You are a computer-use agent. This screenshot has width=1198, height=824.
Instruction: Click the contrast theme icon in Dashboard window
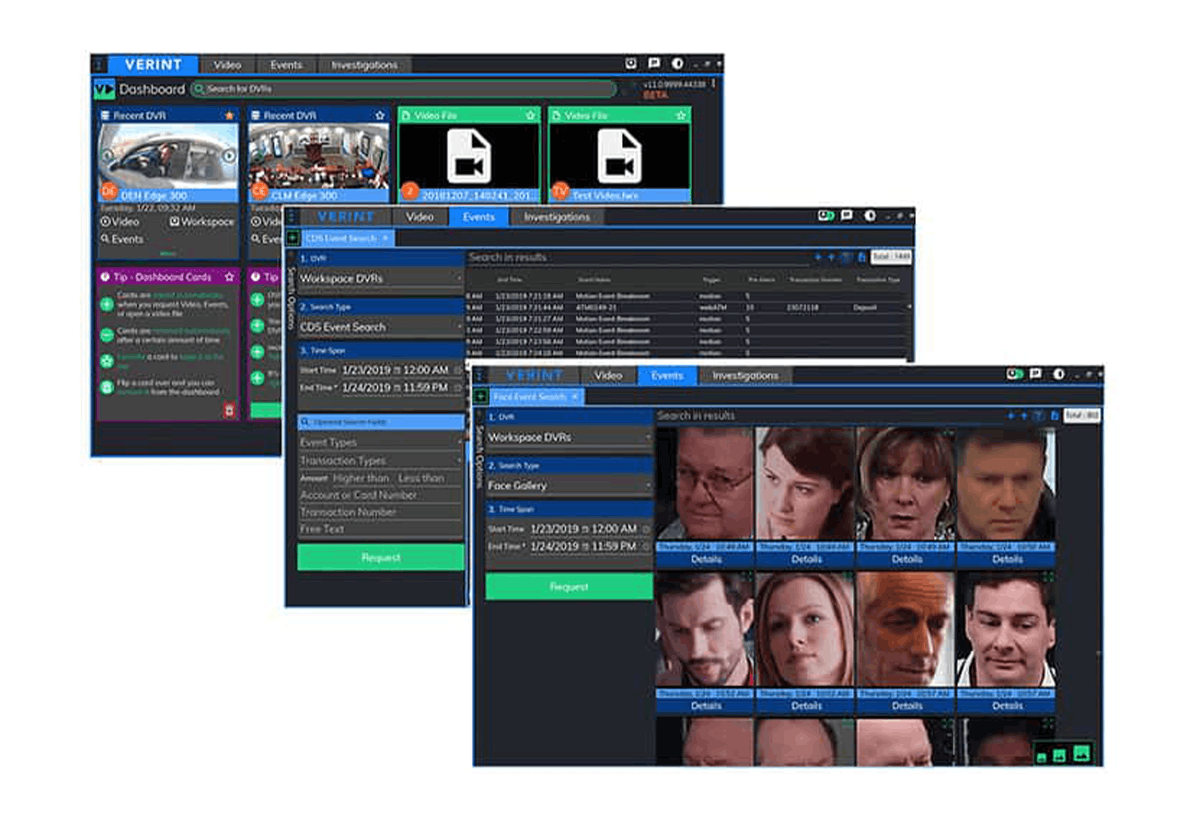click(x=677, y=63)
